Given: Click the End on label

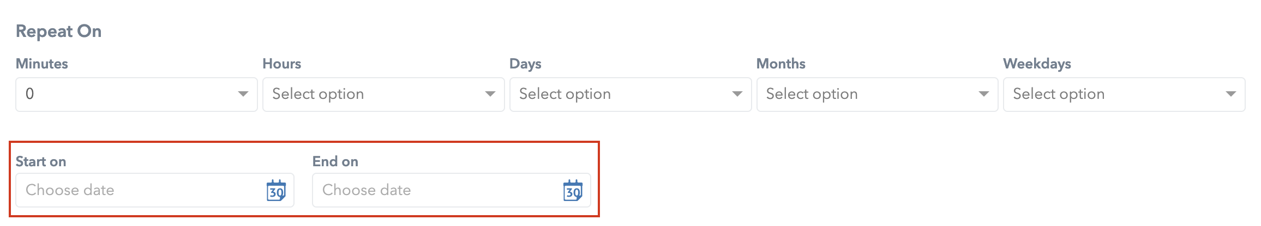Looking at the screenshot, I should (x=335, y=161).
